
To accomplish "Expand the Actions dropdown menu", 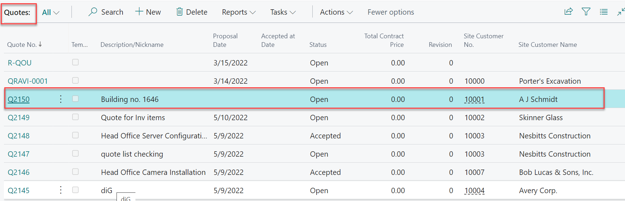I will (x=336, y=12).
